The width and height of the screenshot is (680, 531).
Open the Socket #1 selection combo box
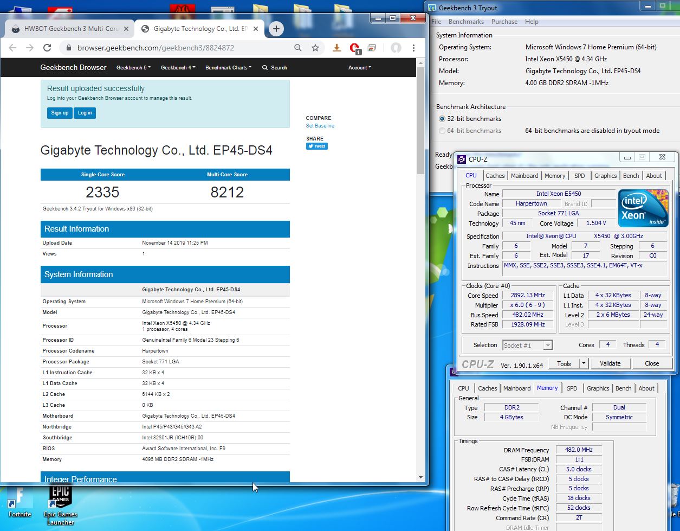527,345
